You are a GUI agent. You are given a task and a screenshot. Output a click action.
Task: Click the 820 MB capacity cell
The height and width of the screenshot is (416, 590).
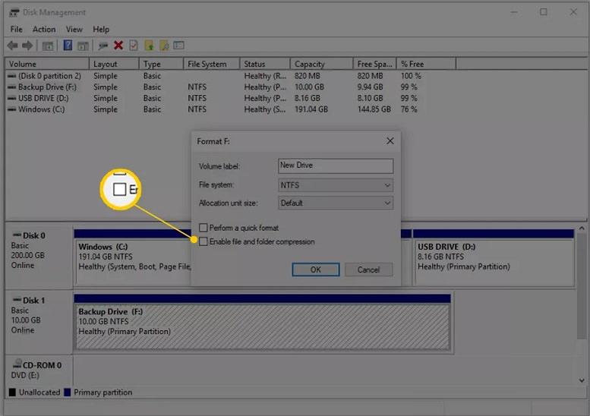click(308, 76)
